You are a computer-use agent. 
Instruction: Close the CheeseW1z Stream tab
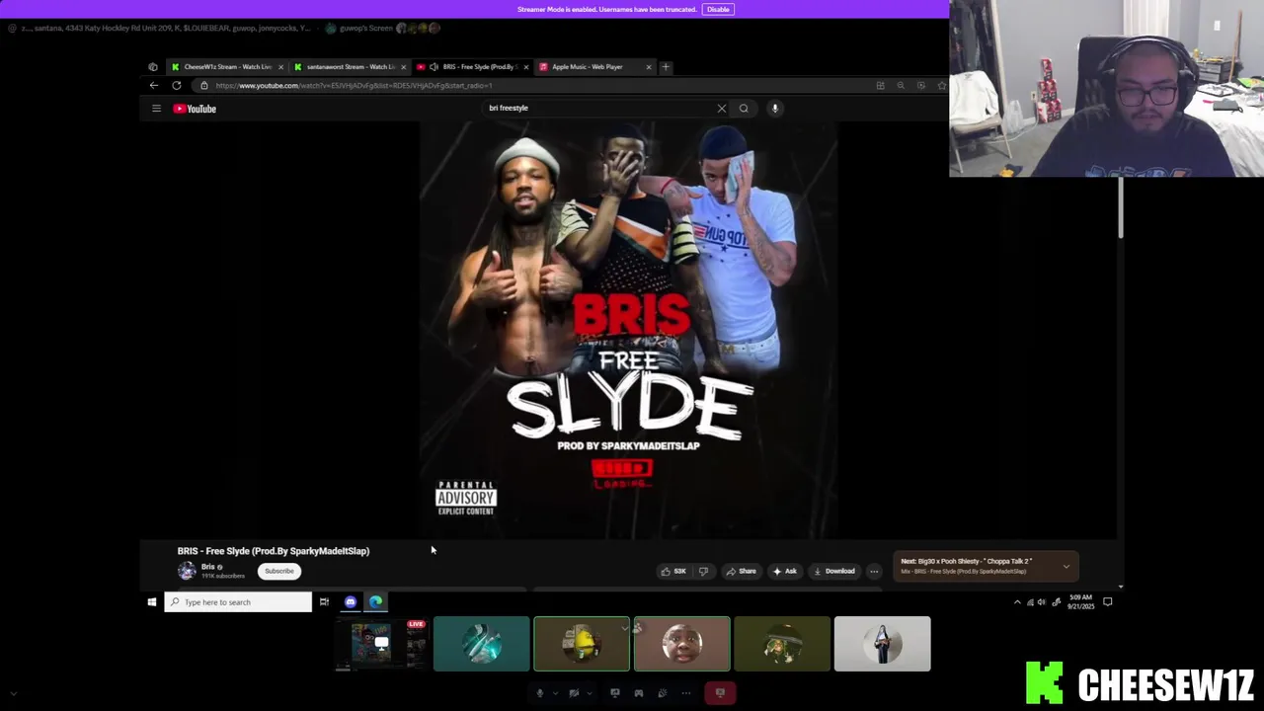[280, 67]
